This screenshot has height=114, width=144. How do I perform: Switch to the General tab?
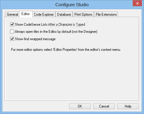pyautogui.click(x=12, y=14)
